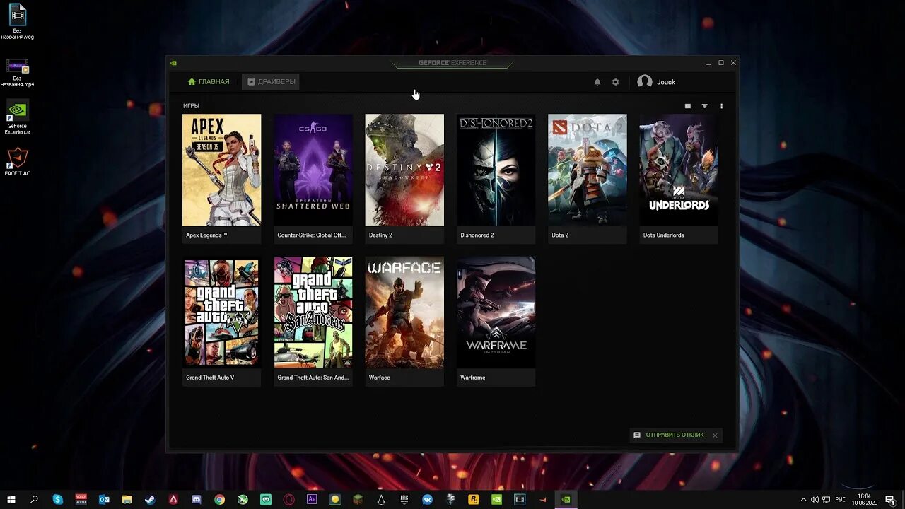Open the 'Без названия.veg' desktop file
Viewport: 905px width, 509px height.
tap(18, 21)
